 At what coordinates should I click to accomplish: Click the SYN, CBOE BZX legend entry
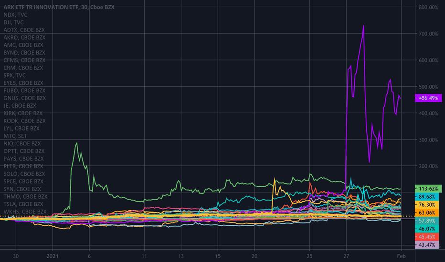pos(22,189)
